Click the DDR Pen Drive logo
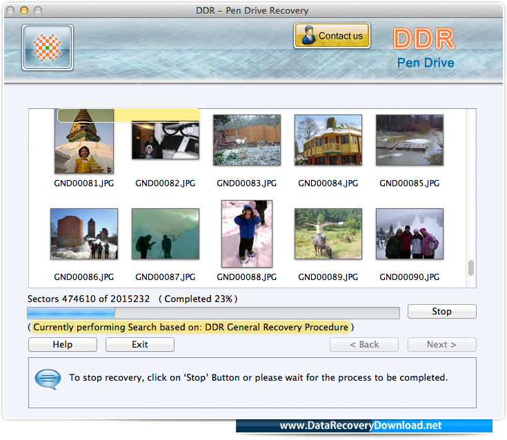Image resolution: width=507 pixels, height=440 pixels. [x=425, y=48]
